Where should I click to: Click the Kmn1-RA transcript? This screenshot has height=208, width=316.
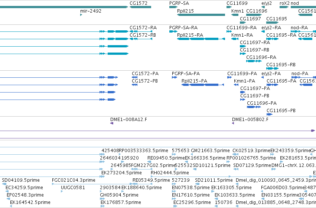[x=235, y=39]
